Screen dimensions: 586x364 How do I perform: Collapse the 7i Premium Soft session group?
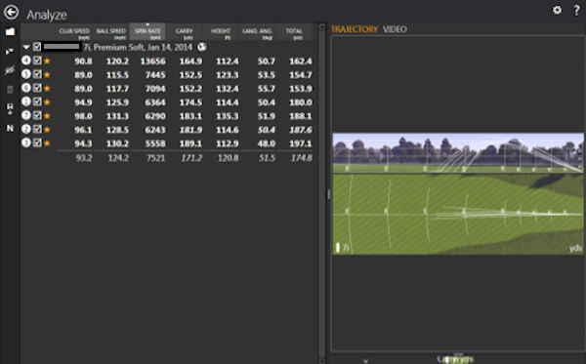pos(26,47)
